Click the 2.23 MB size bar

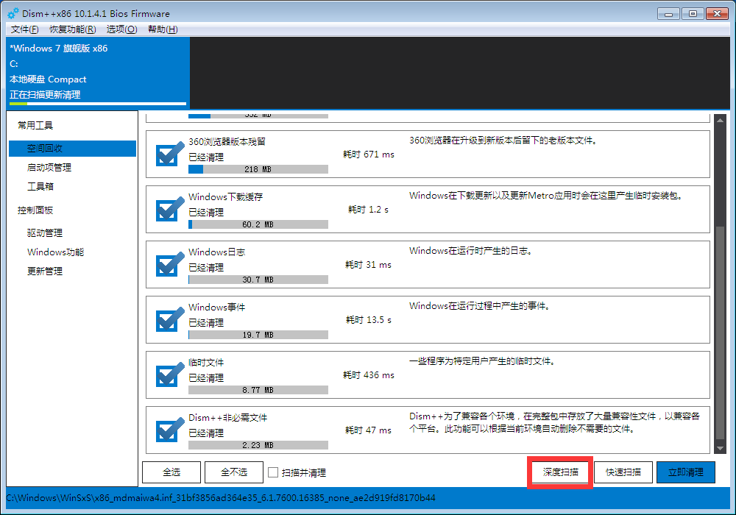pos(258,446)
